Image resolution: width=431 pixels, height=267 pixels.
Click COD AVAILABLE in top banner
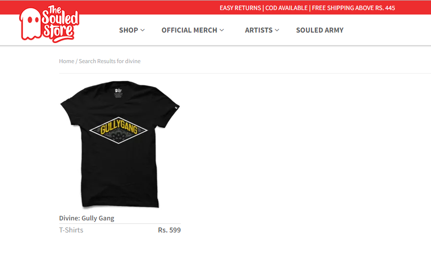click(286, 8)
